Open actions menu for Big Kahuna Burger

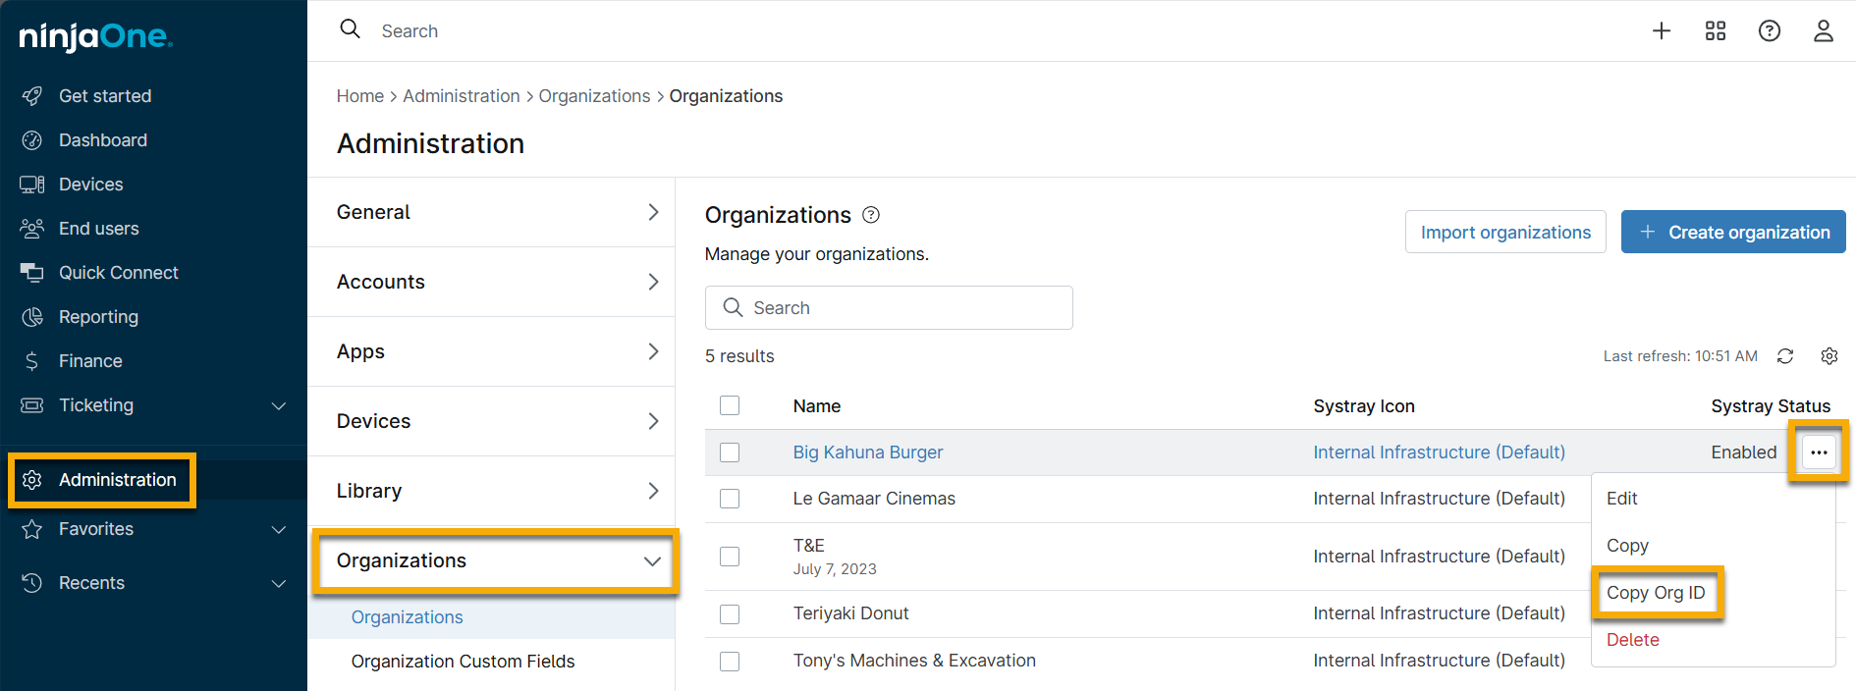1819,452
